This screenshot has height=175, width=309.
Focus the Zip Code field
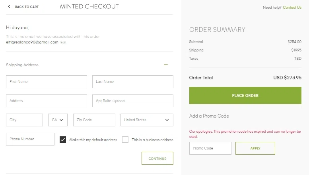[94, 120]
